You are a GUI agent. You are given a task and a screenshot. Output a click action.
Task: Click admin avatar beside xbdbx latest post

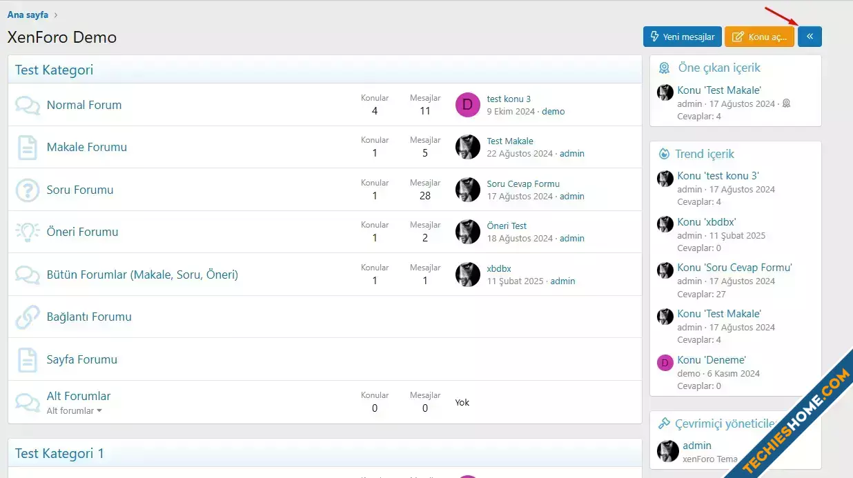pos(467,275)
